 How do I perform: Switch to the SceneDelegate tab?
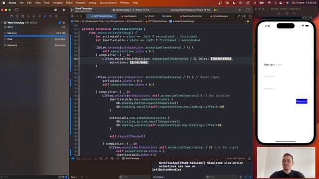[x=219, y=16]
